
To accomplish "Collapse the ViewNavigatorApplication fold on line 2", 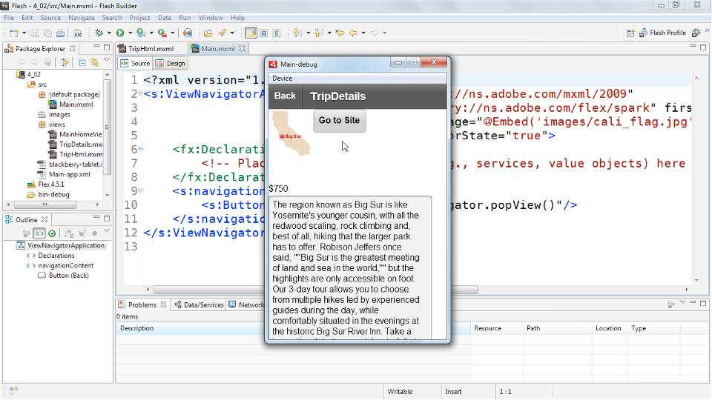I will tap(141, 93).
